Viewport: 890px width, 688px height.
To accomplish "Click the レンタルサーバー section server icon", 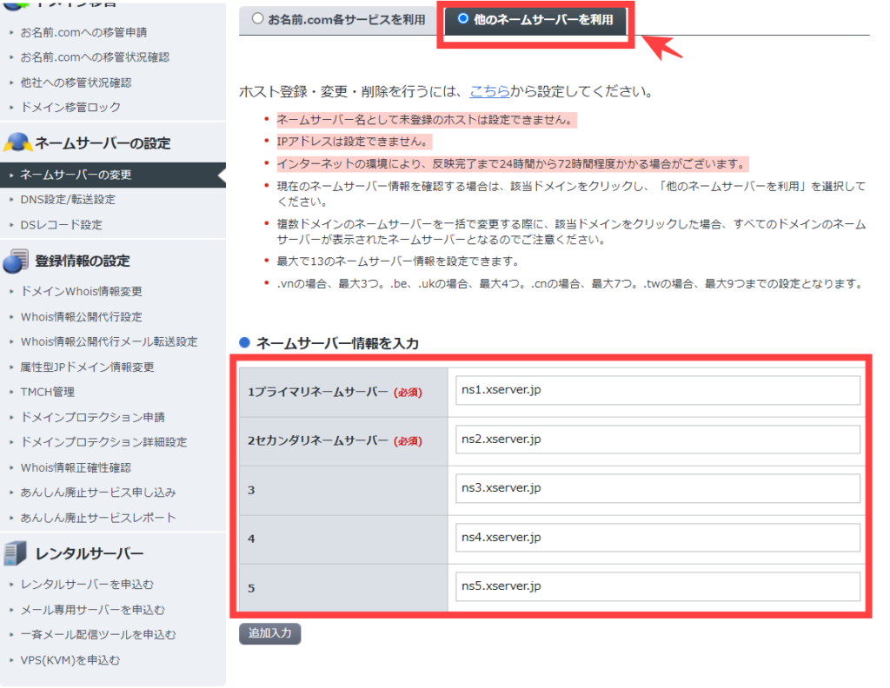I will [x=16, y=553].
